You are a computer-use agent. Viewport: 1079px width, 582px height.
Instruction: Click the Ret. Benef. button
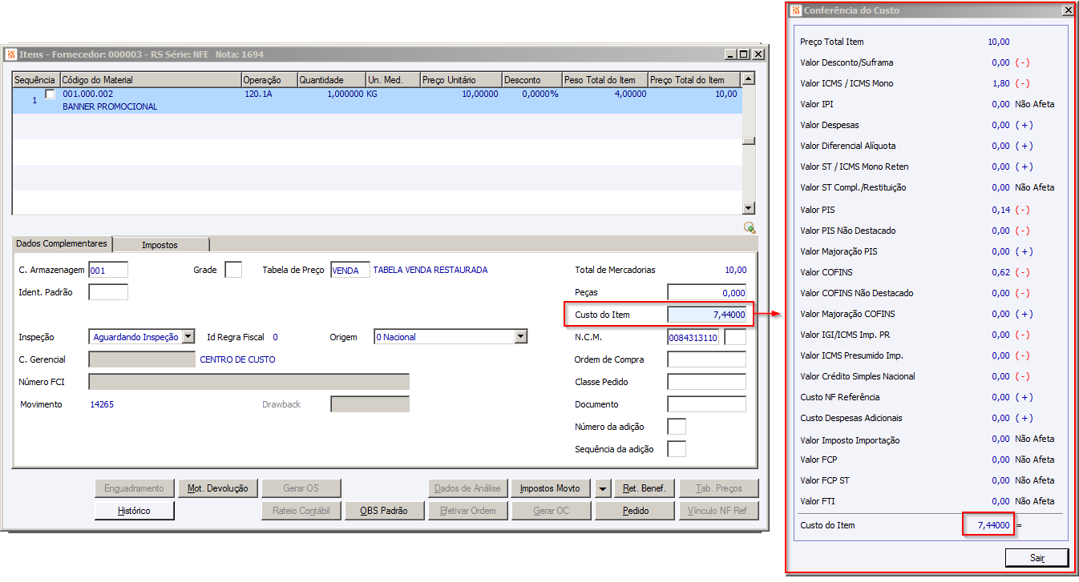645,488
